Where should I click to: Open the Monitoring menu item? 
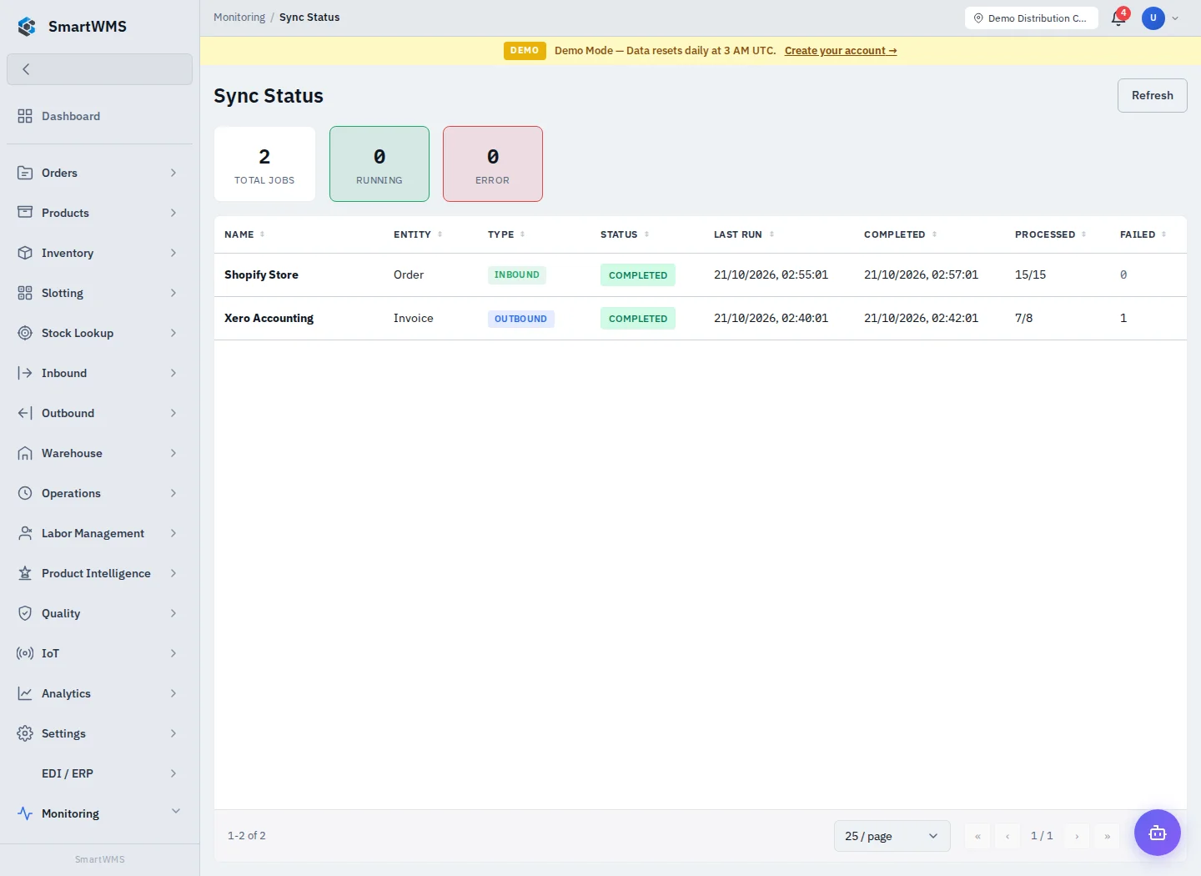coord(99,813)
